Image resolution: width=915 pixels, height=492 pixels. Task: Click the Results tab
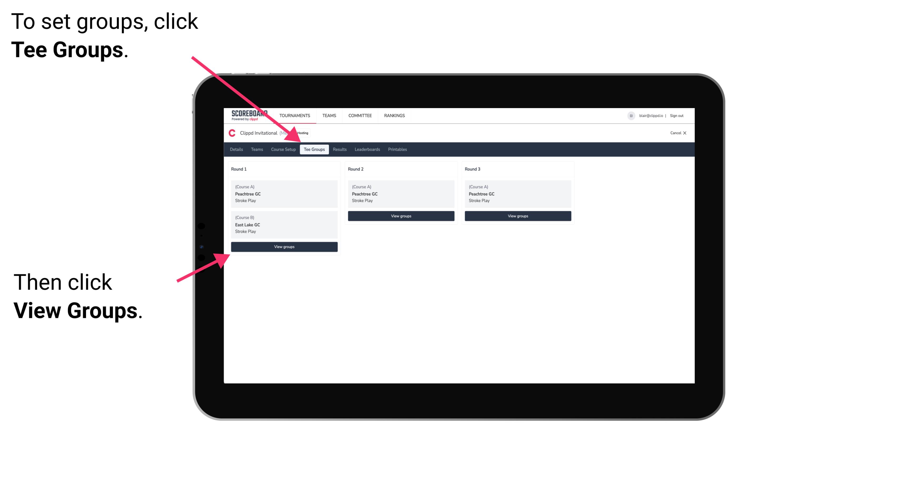pos(338,149)
